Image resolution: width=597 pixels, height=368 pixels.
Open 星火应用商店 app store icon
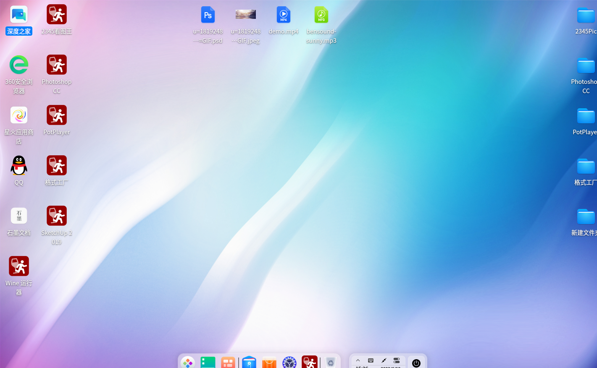coord(19,115)
